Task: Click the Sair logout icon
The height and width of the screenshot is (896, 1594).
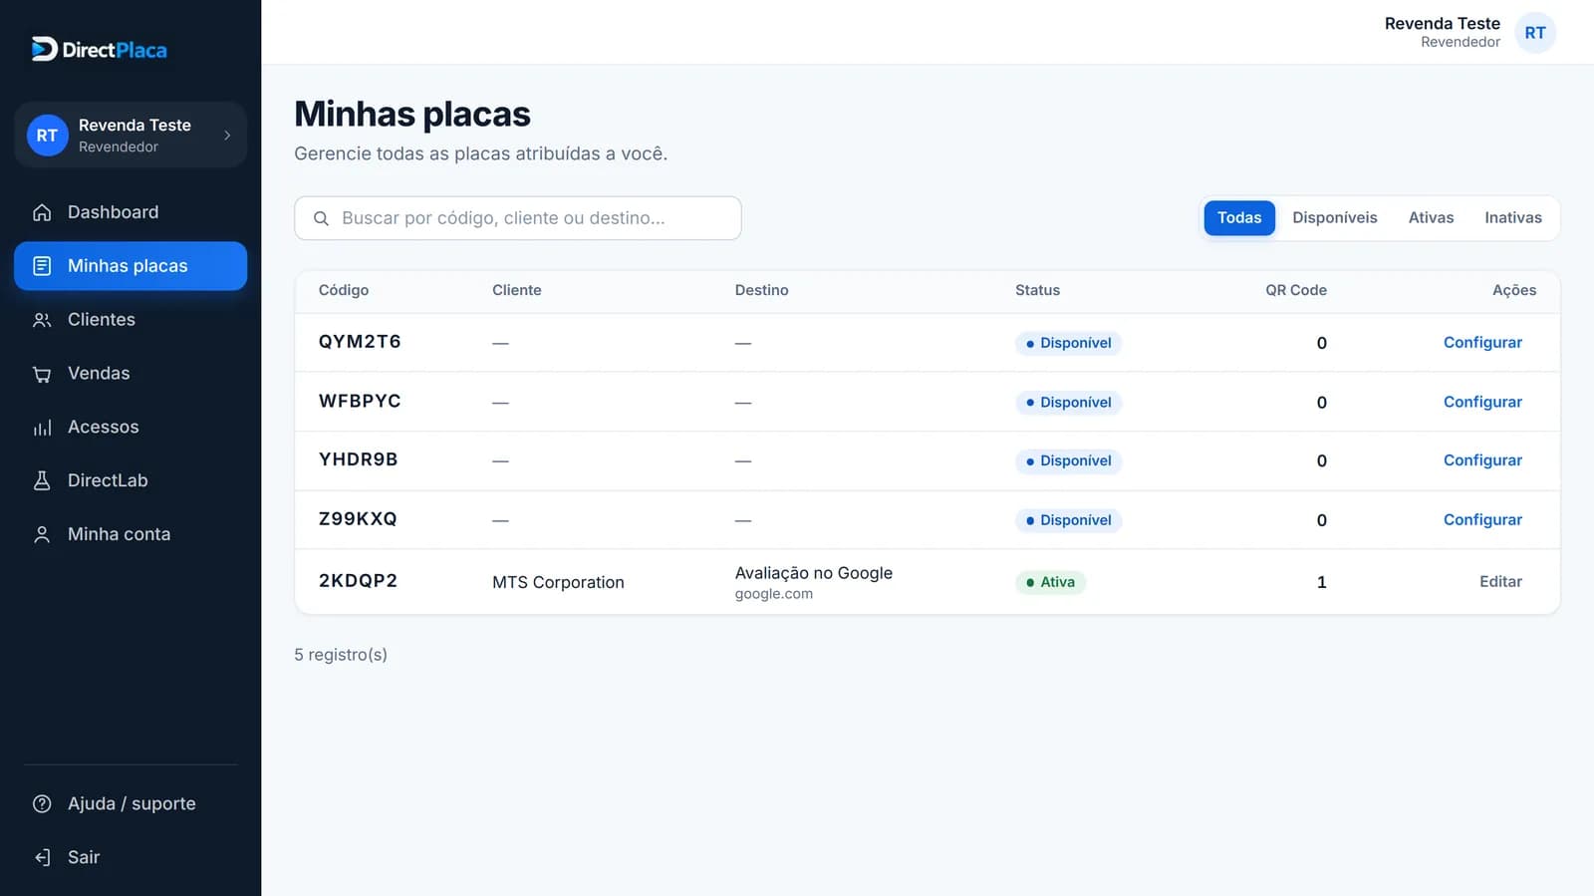Action: click(42, 857)
